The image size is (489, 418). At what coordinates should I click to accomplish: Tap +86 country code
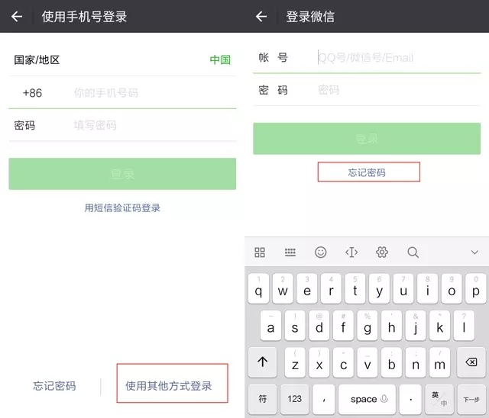(32, 93)
